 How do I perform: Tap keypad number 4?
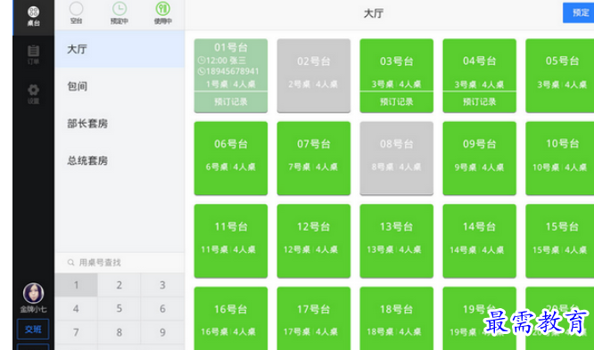pyautogui.click(x=76, y=309)
